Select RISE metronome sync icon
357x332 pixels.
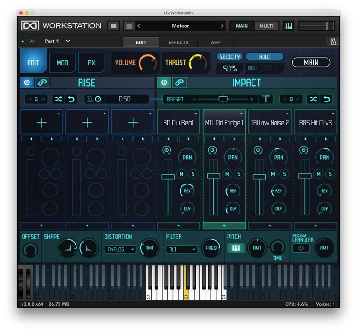[x=90, y=99]
